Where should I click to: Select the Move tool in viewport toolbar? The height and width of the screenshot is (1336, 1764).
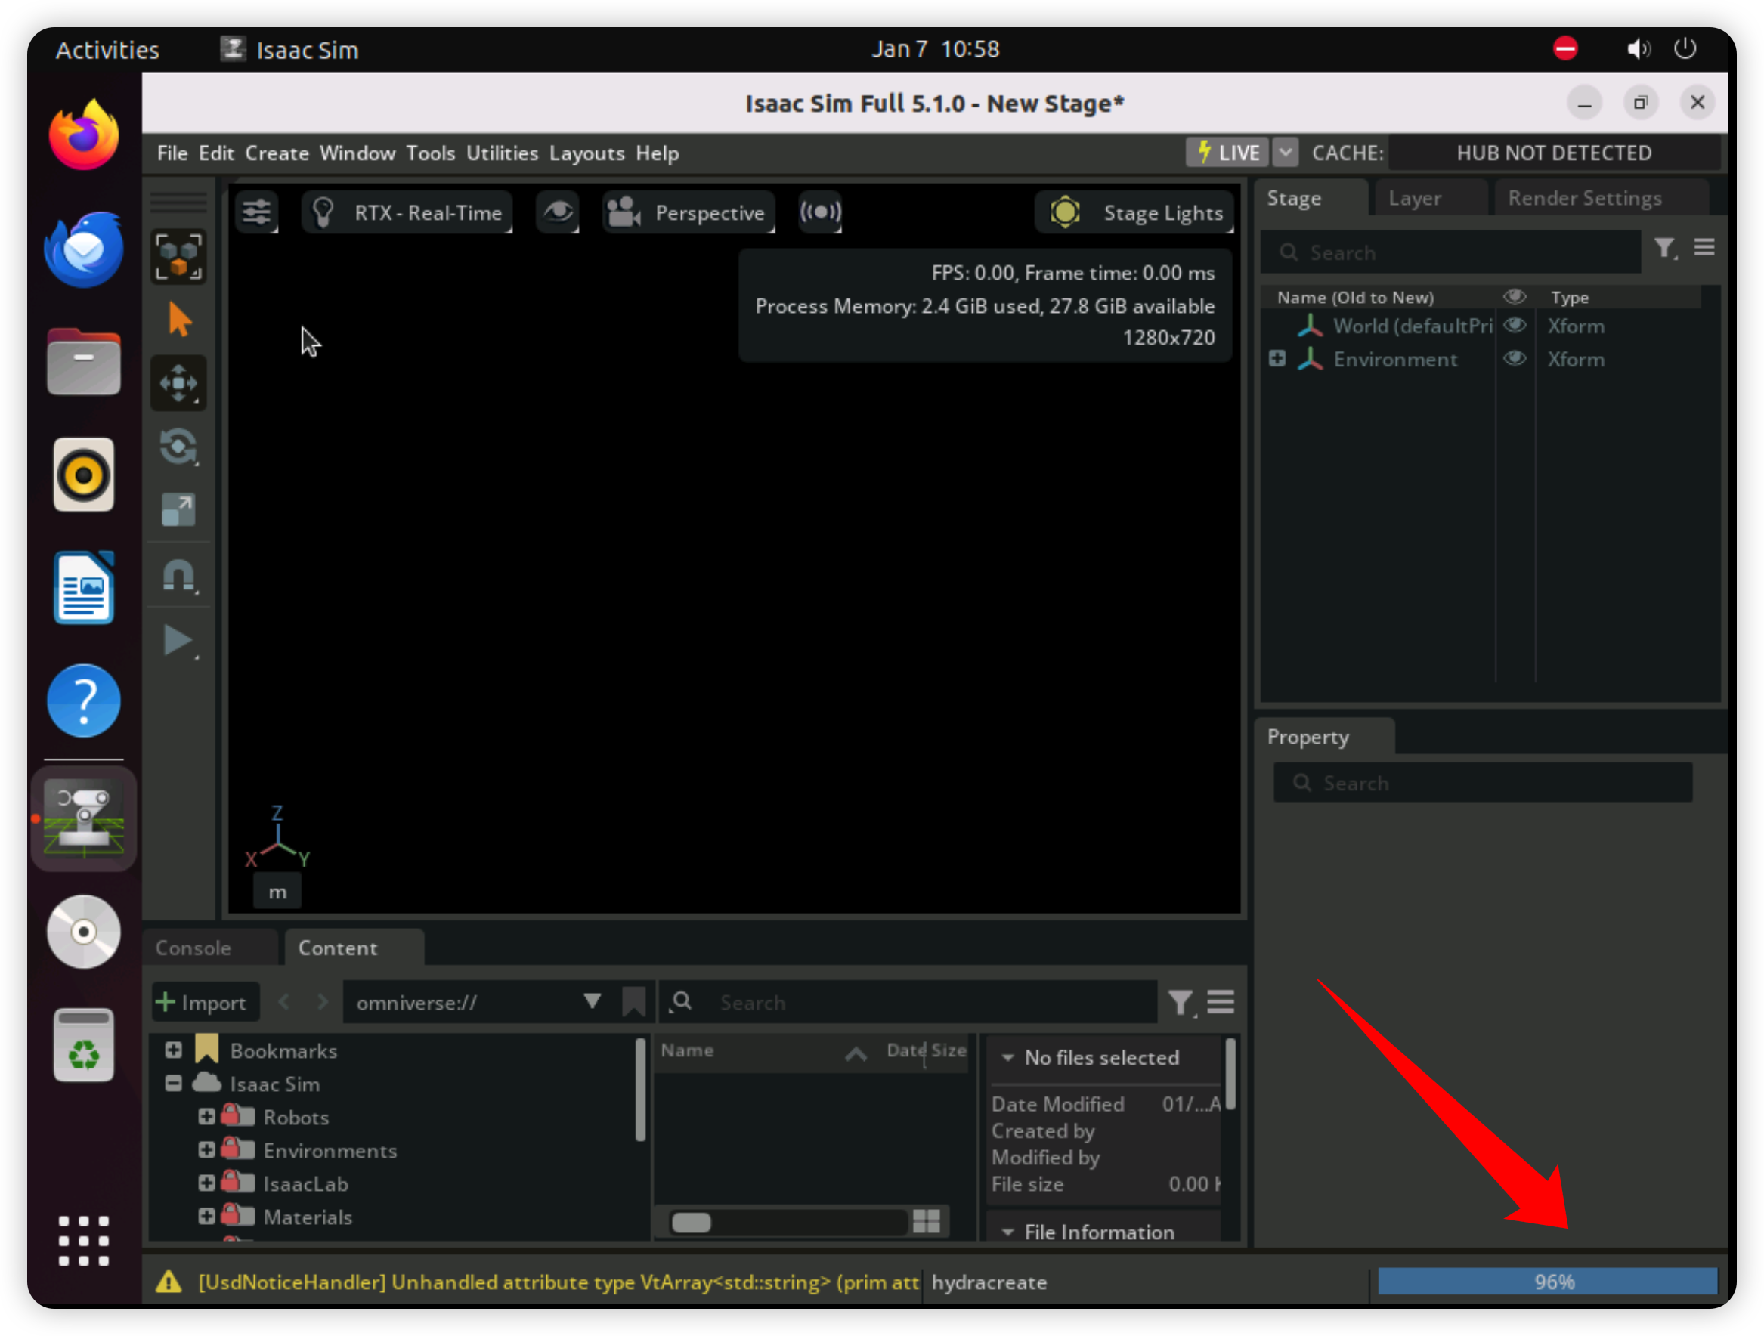(x=178, y=383)
